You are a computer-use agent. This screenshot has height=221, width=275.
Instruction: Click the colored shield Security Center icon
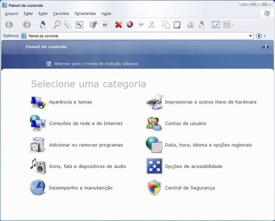pos(154,188)
